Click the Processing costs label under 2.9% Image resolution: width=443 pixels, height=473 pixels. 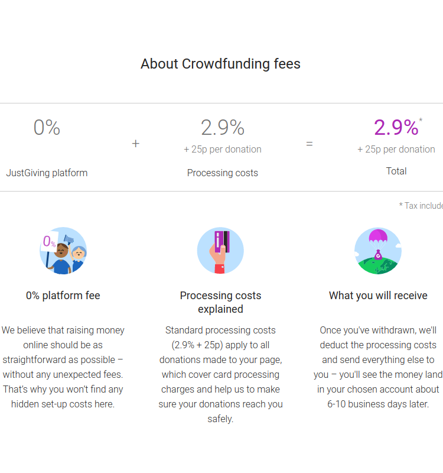click(x=223, y=173)
